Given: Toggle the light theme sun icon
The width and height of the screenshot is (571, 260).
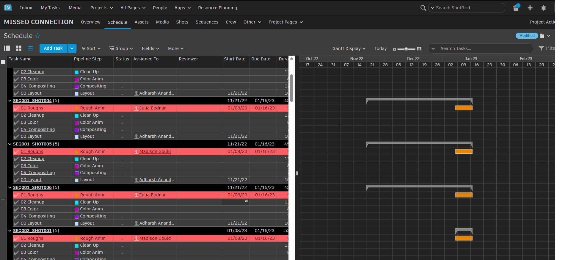Looking at the screenshot, I should (544, 8).
